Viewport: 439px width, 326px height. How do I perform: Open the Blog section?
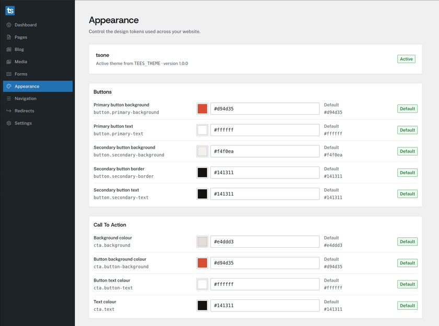[x=38, y=50]
